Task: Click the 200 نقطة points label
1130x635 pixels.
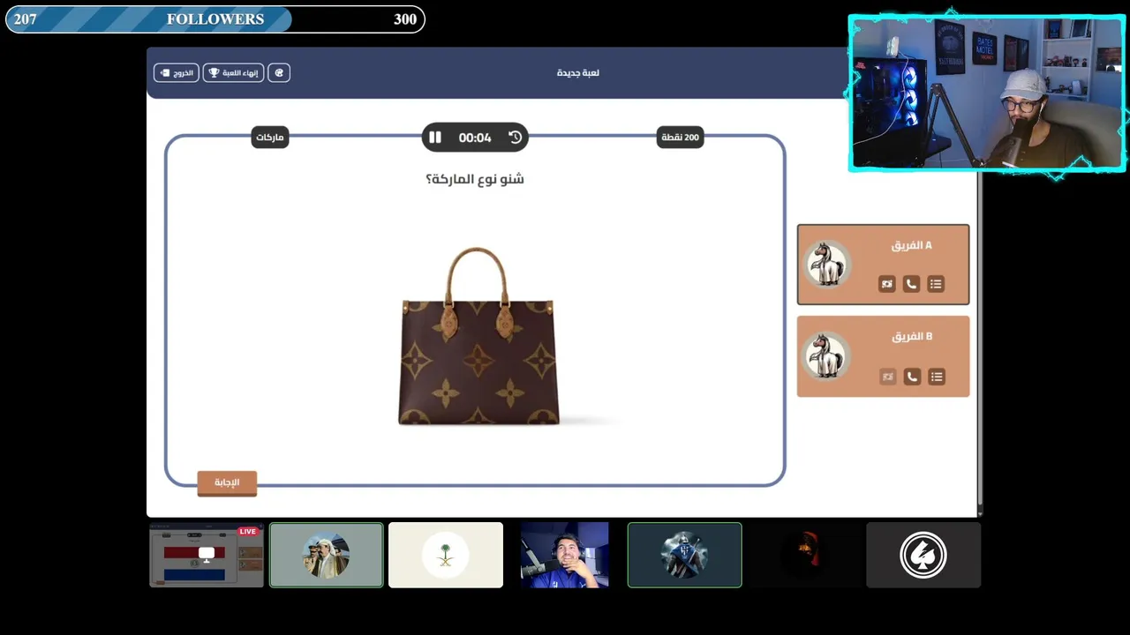Action: 681,138
